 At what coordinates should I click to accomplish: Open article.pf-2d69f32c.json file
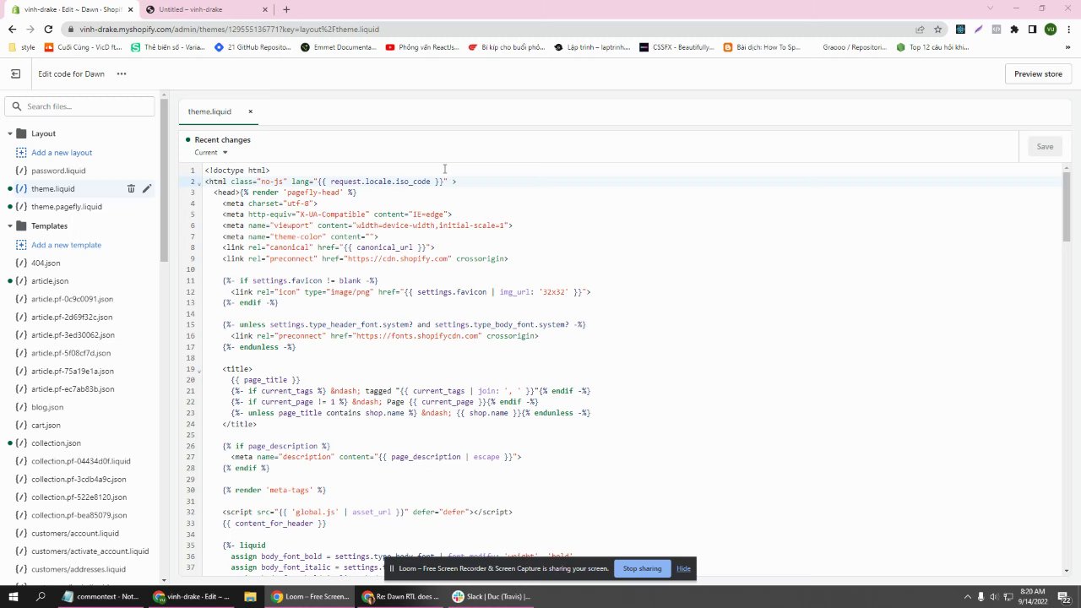click(x=72, y=318)
